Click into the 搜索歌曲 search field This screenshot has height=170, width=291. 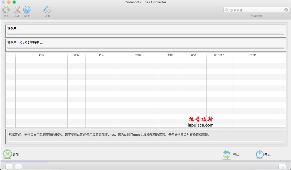click(x=256, y=10)
